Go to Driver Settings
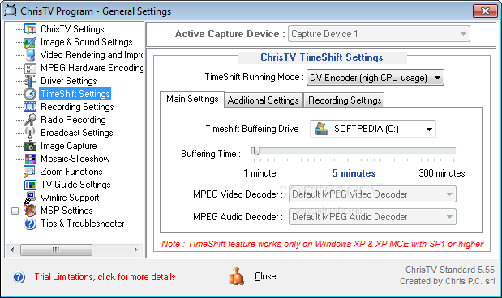 coord(68,81)
